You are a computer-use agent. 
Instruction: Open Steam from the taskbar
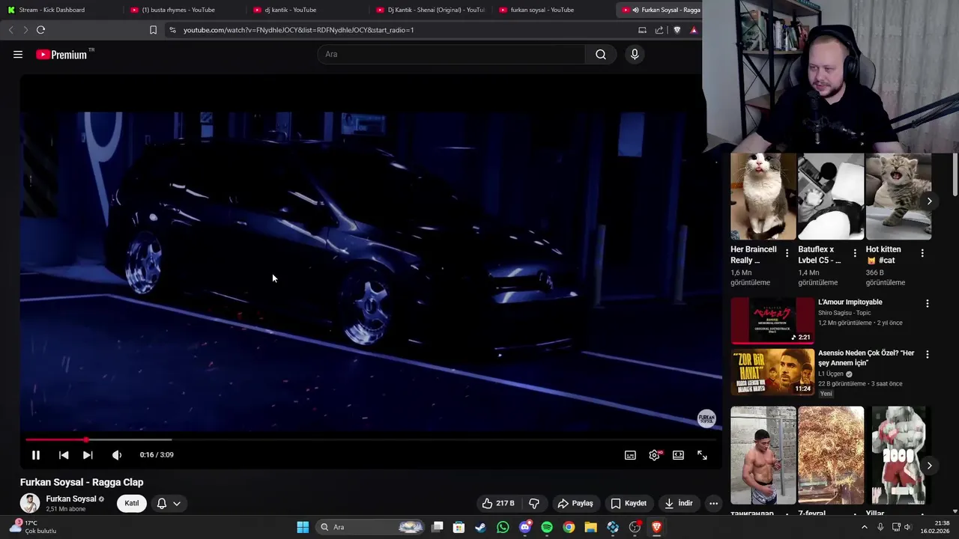pyautogui.click(x=480, y=527)
